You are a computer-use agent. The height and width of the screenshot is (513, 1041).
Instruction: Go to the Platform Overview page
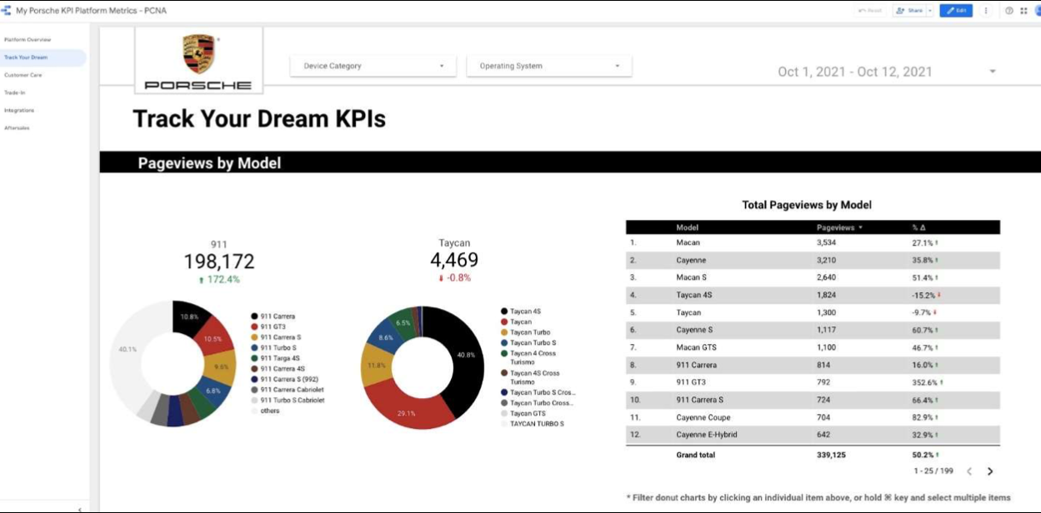28,40
